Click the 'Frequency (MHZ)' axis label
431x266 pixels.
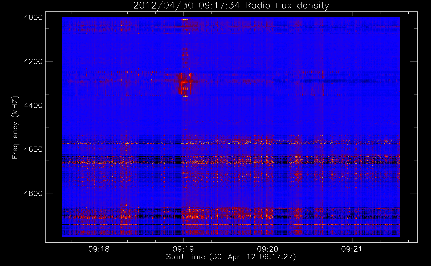coord(15,127)
